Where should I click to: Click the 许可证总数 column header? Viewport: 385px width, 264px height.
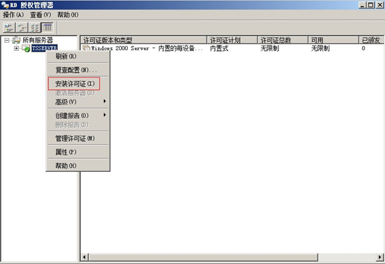(x=283, y=40)
